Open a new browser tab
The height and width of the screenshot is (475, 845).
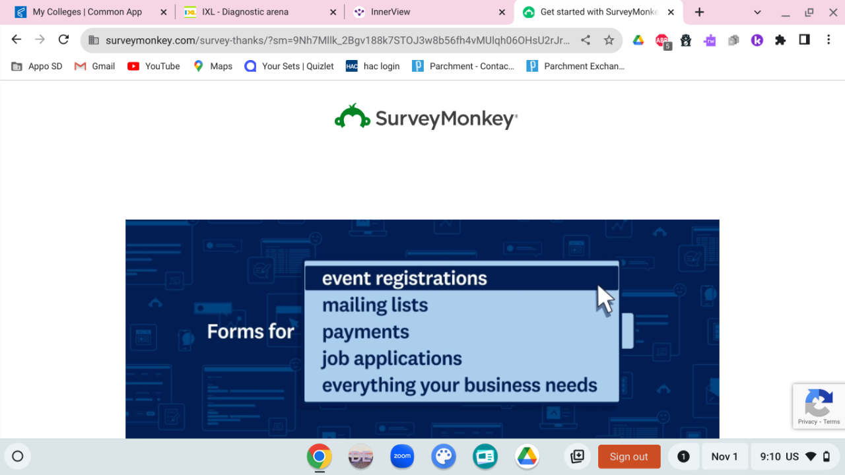click(700, 12)
